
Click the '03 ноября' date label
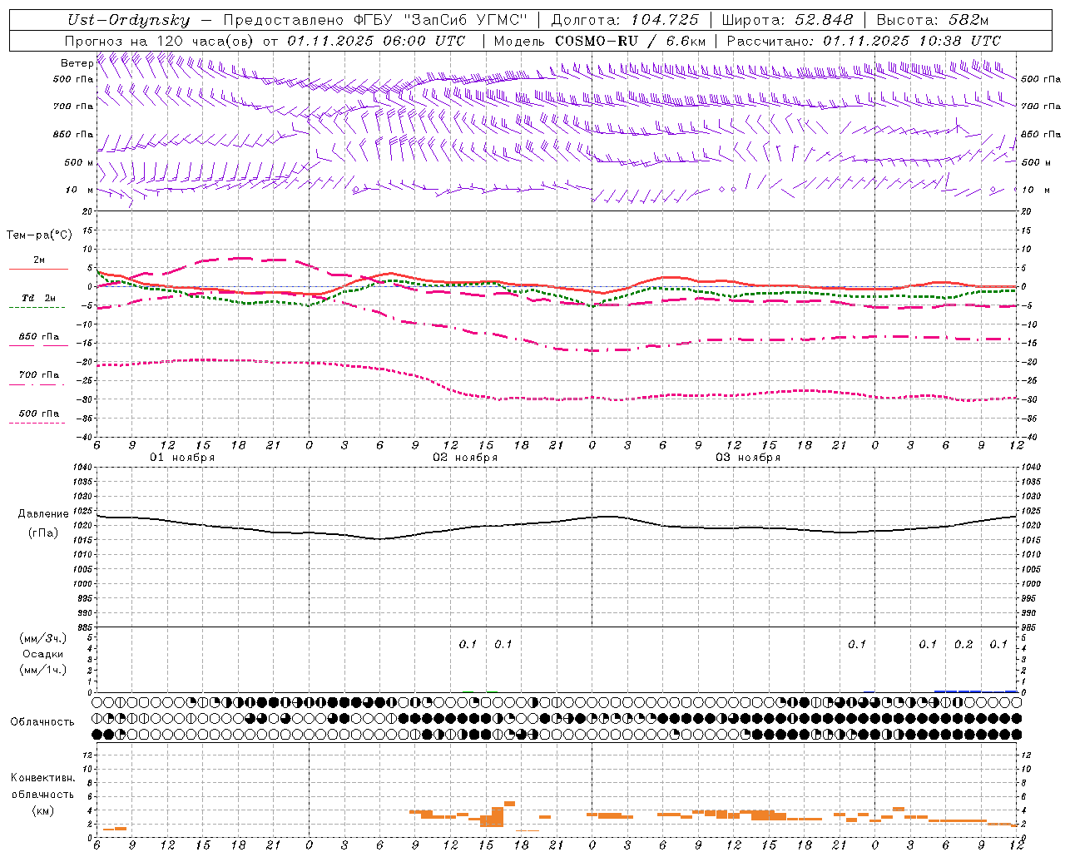(748, 458)
